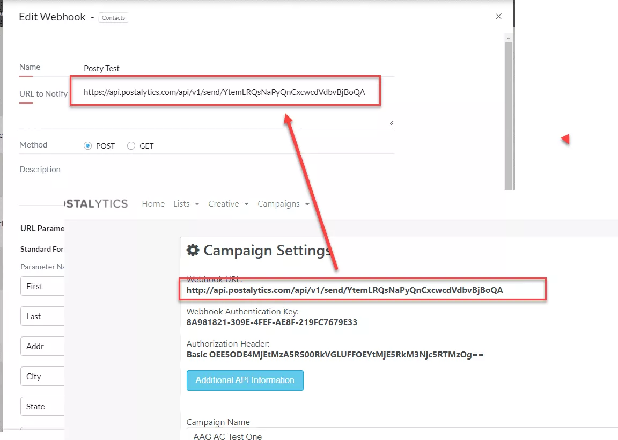Click the Name field containing Posty Test
This screenshot has height=440, width=618.
tap(238, 68)
